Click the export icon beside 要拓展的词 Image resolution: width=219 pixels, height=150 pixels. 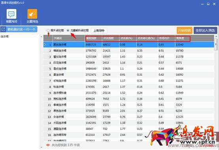tap(3, 29)
